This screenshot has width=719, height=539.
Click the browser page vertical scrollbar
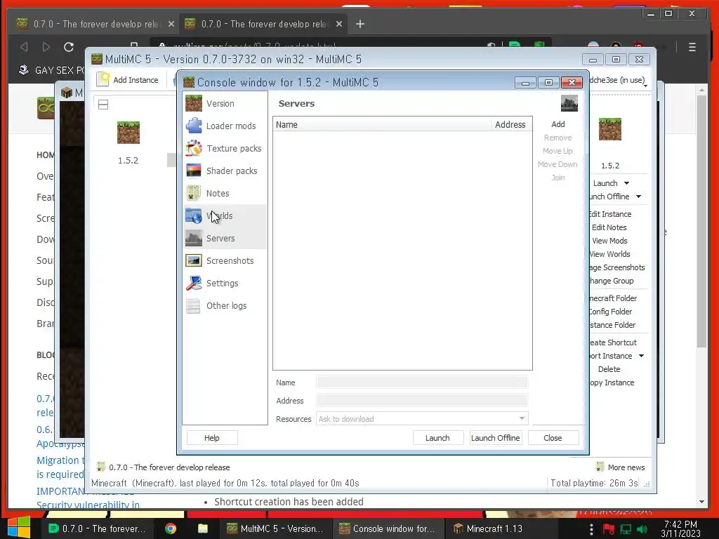click(701, 220)
